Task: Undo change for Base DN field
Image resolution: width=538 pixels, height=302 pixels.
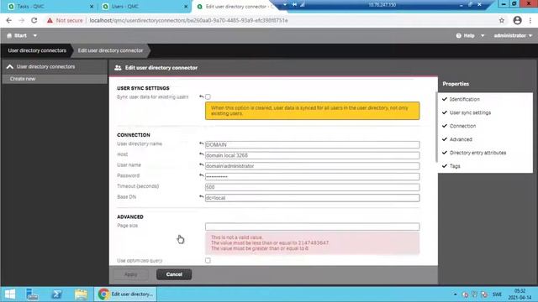Action: coord(202,197)
